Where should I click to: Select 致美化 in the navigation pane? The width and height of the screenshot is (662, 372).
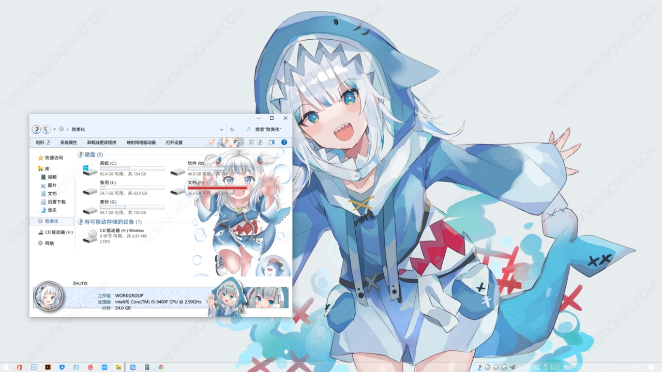pos(52,221)
